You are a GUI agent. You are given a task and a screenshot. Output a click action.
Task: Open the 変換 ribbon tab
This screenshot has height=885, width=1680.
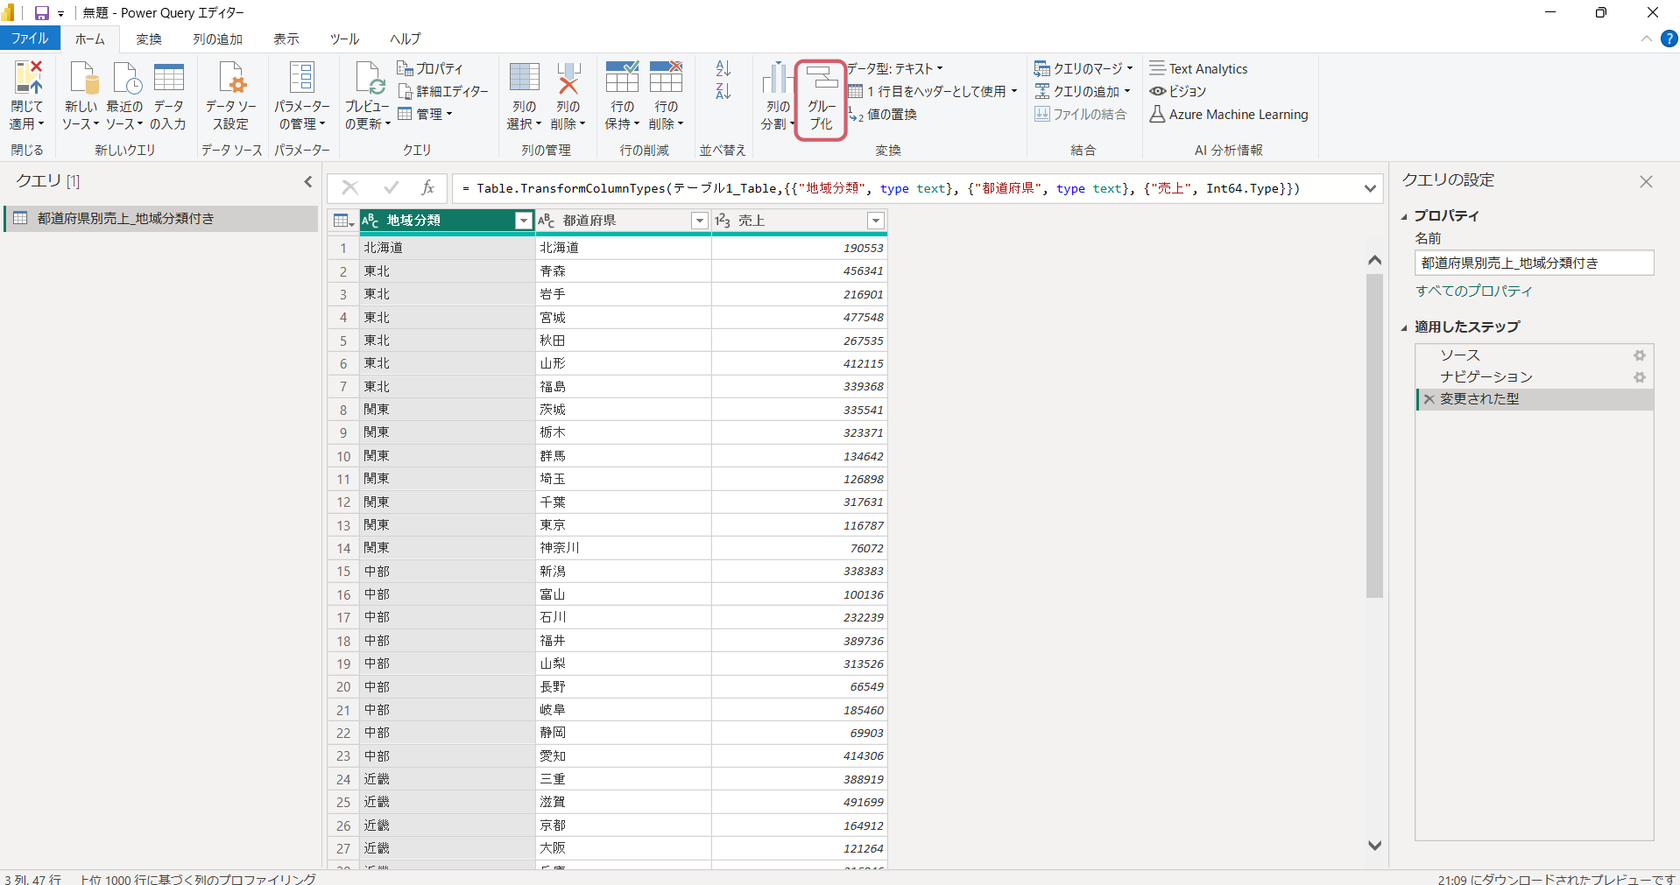149,39
